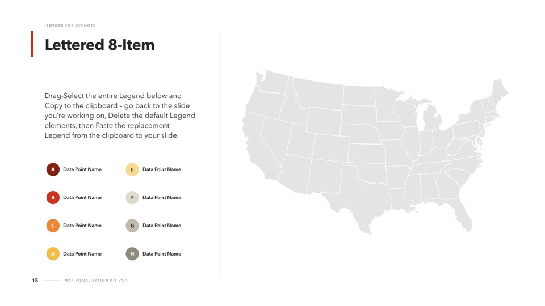Image resolution: width=545 pixels, height=306 pixels.
Task: Select the light beige circle lettered F
Action: (132, 198)
